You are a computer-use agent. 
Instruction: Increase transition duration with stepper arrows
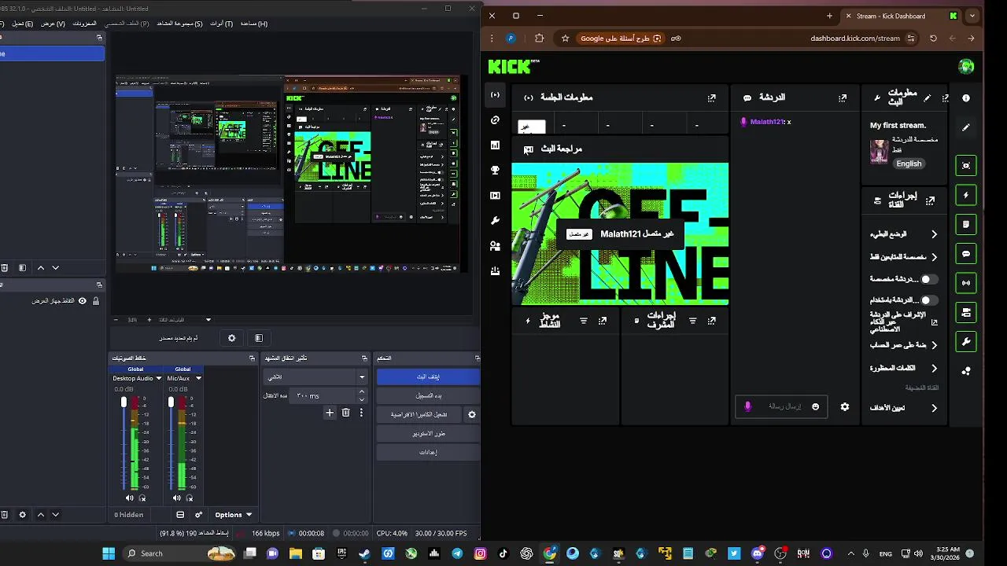362,391
